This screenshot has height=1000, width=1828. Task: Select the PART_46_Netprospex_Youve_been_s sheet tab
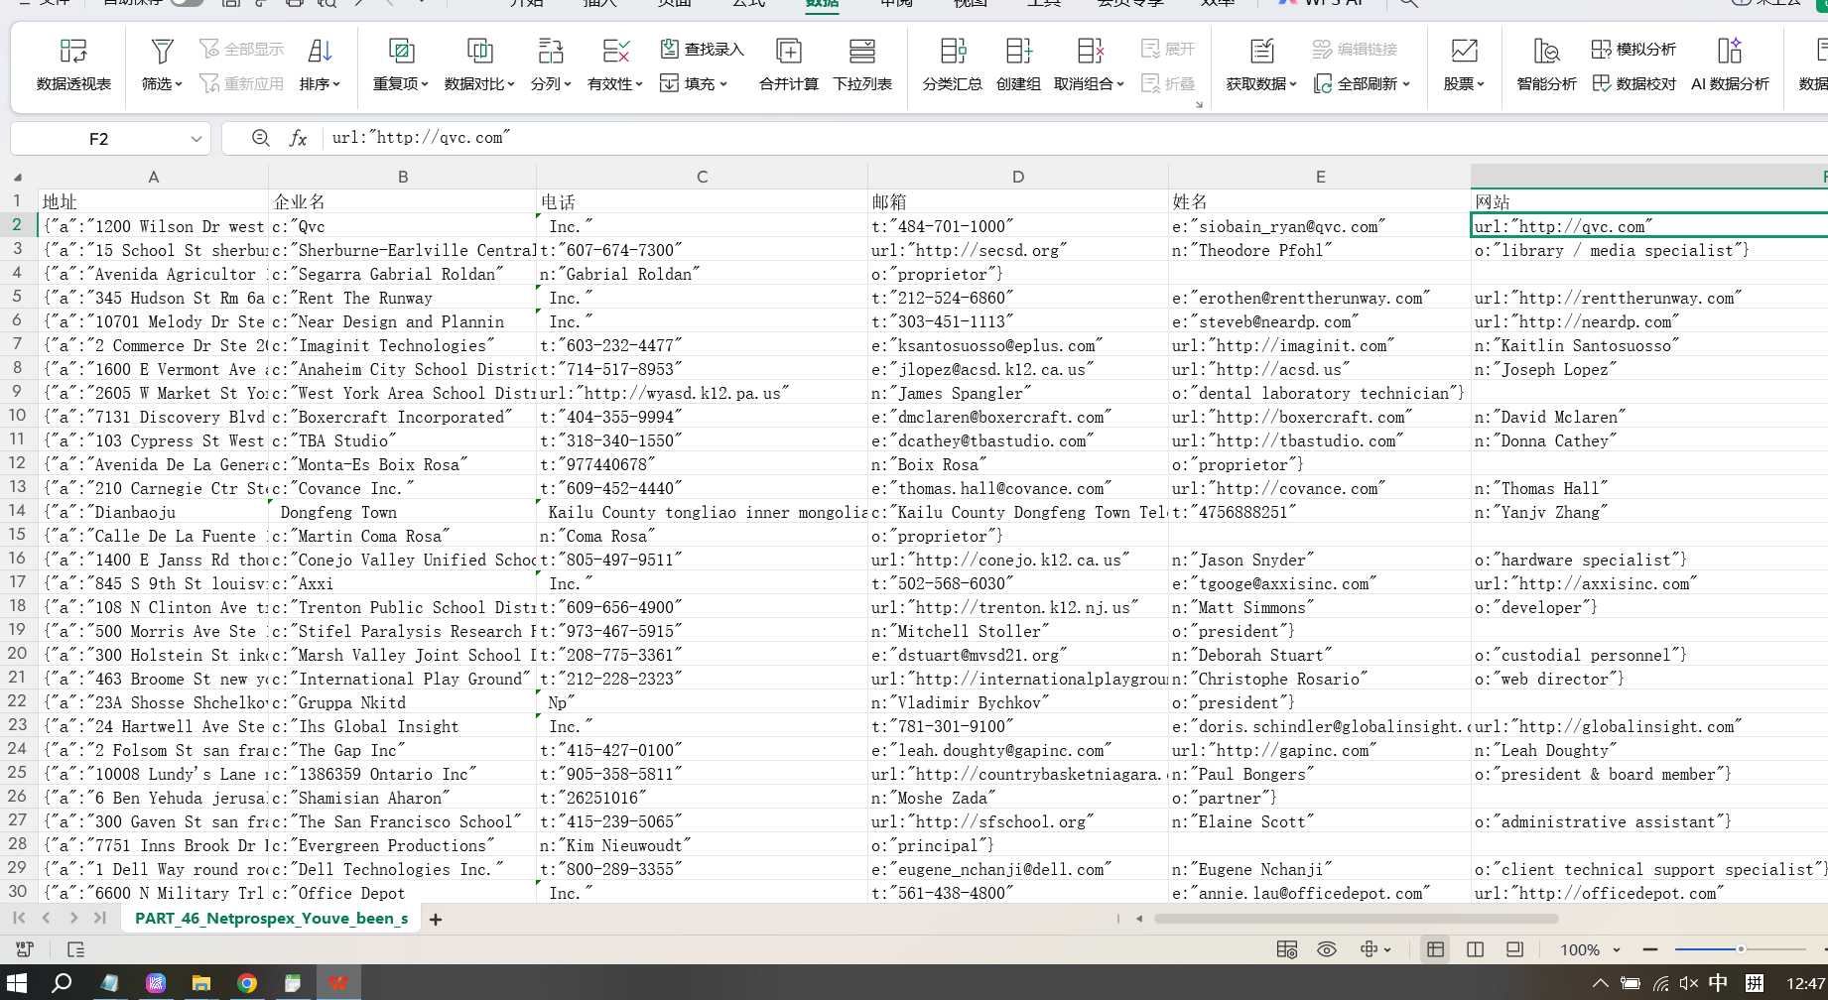point(271,918)
